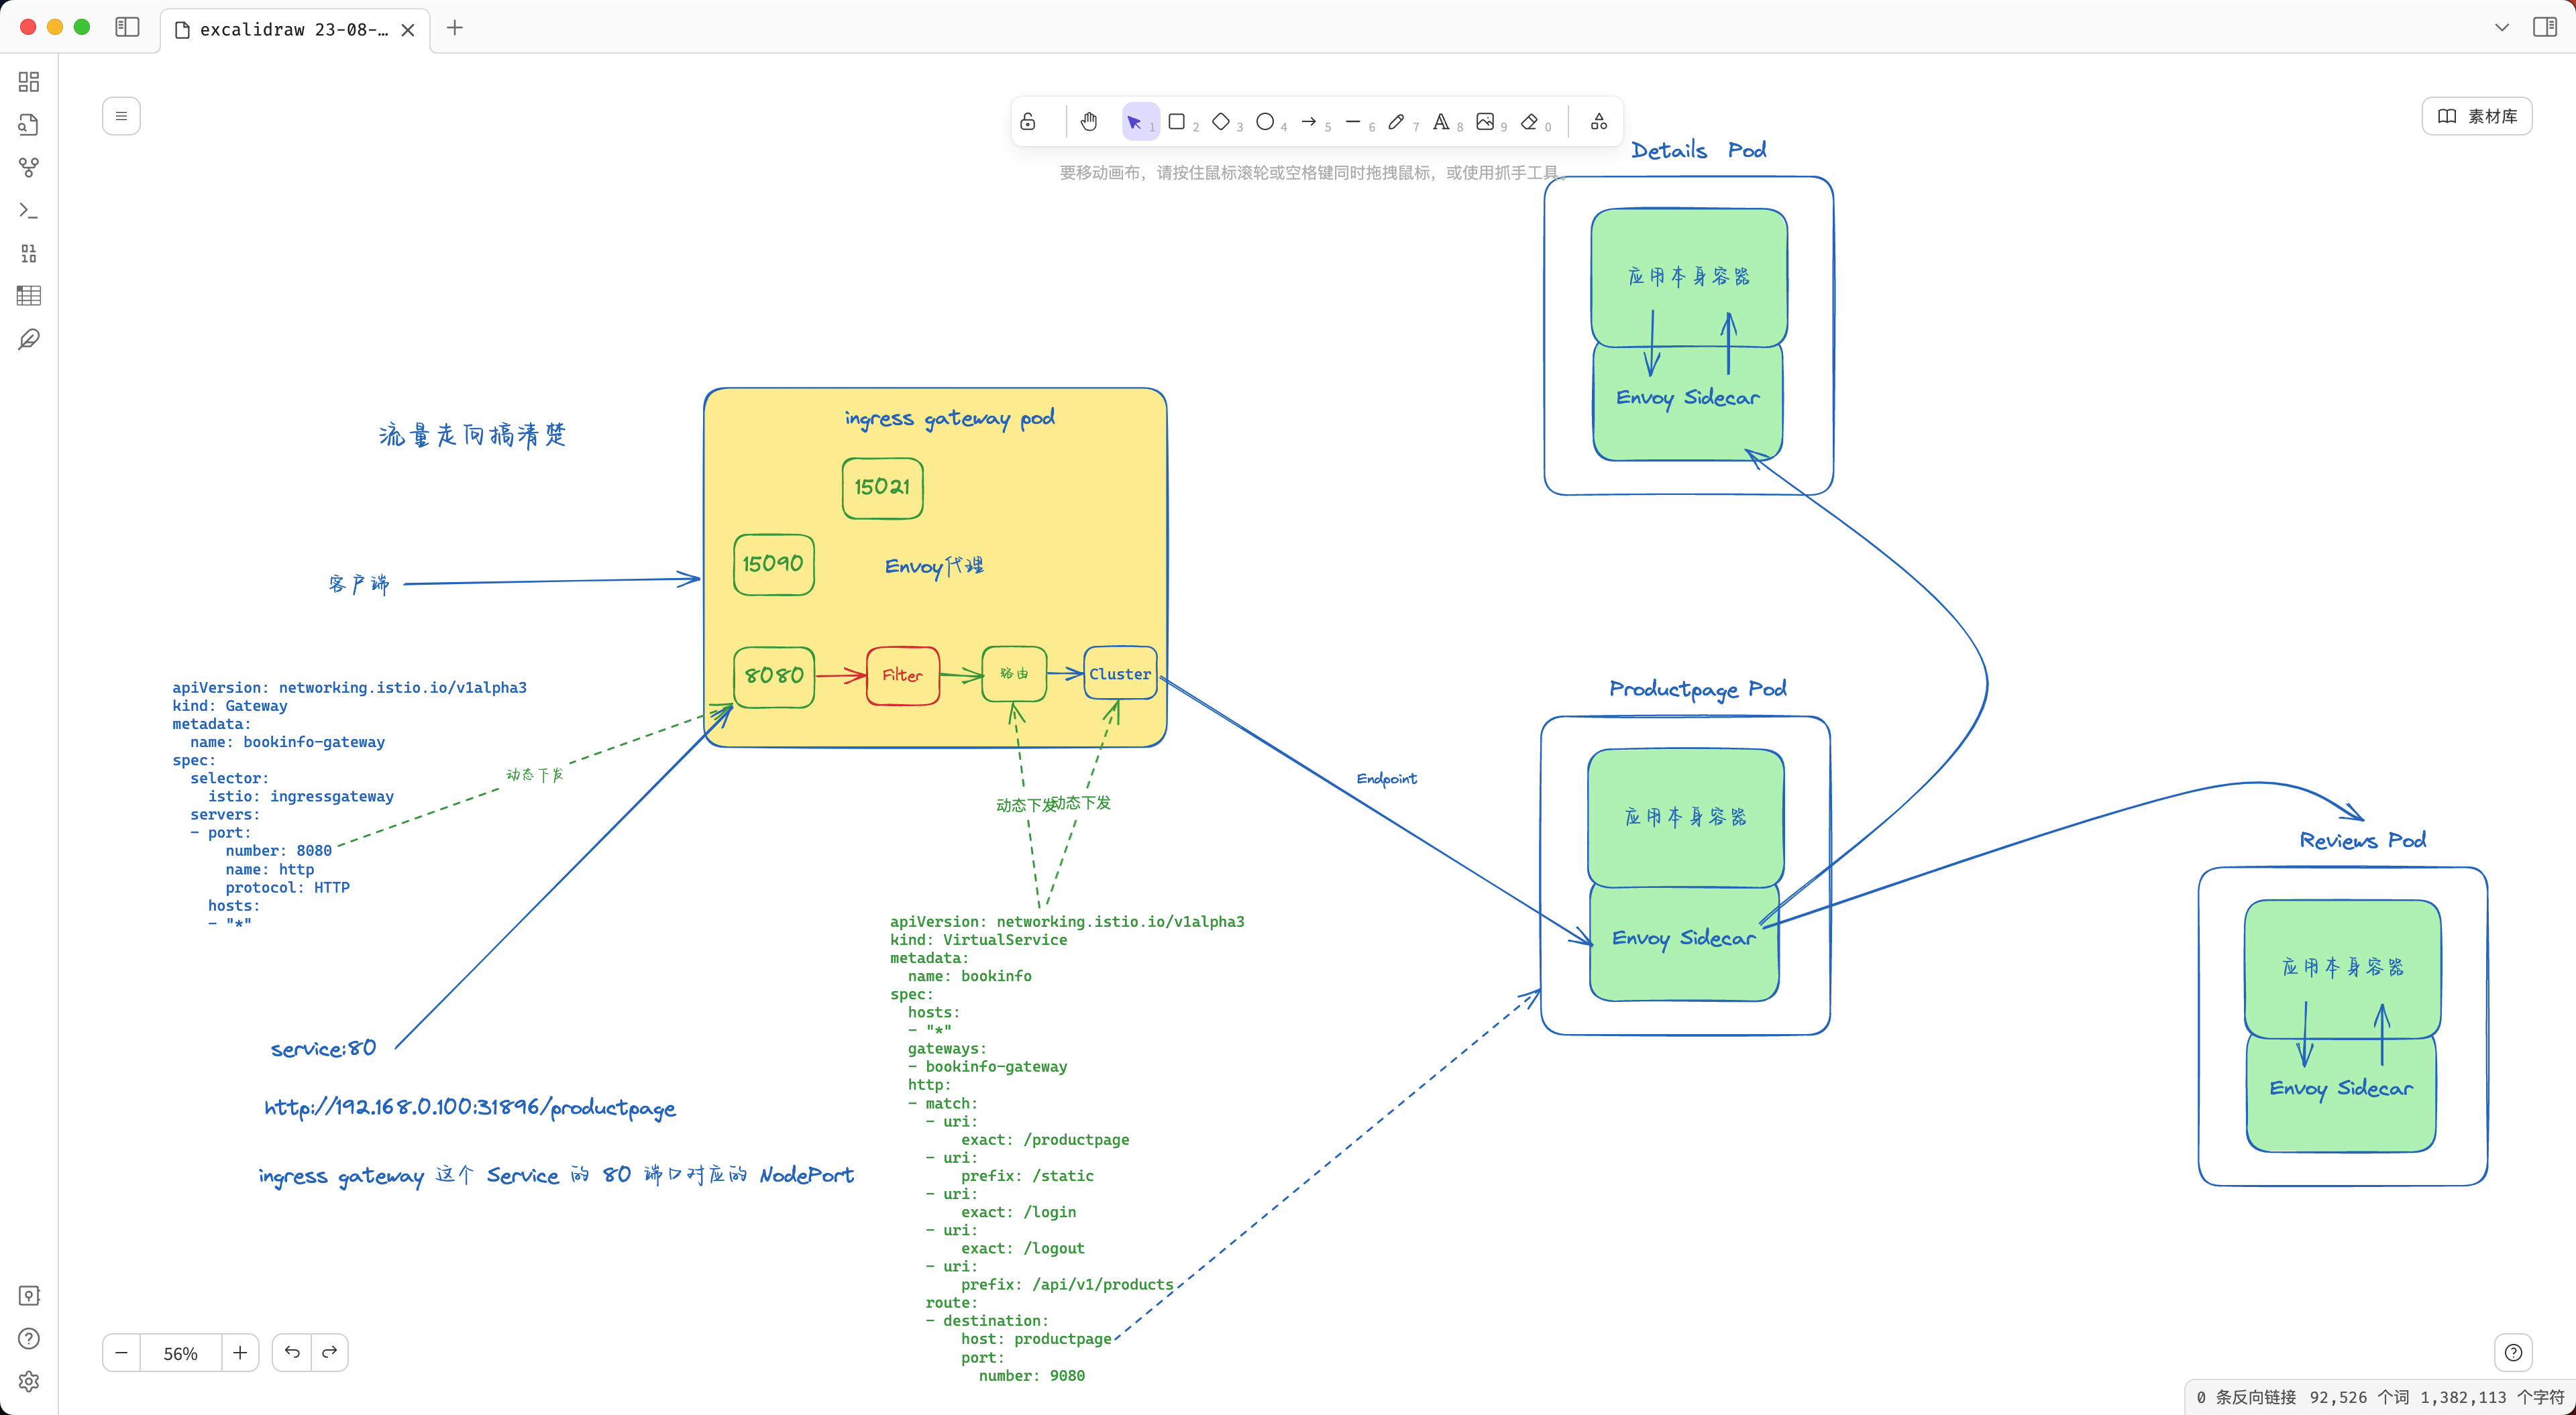Select the Rectangle shape tool
The width and height of the screenshot is (2576, 1415).
click(1177, 122)
